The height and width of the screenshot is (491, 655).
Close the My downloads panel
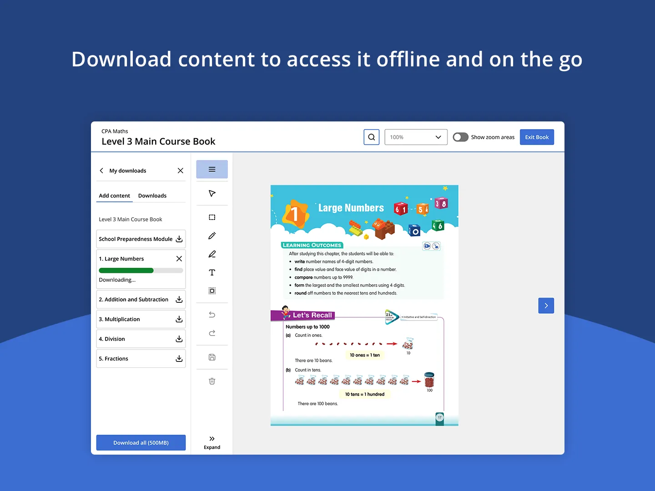tap(181, 171)
